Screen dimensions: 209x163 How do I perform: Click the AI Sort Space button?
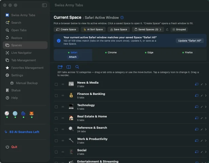coord(93,30)
